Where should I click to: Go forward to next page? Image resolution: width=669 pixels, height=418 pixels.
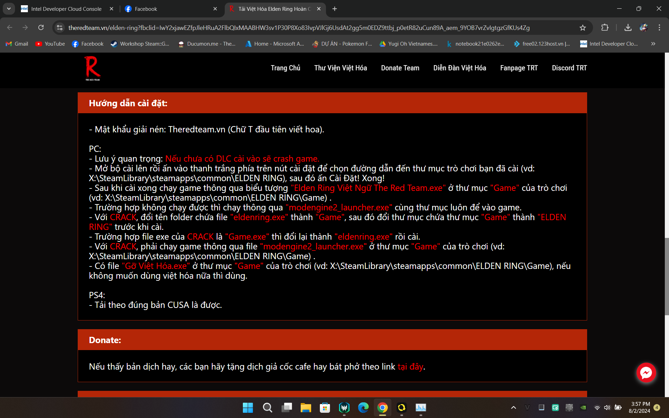coord(25,28)
